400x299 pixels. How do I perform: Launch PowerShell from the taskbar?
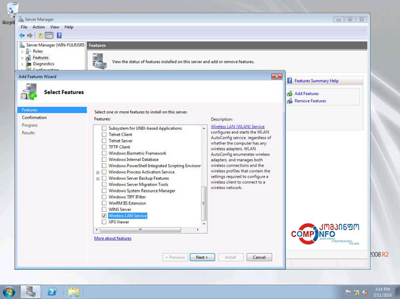(52, 292)
